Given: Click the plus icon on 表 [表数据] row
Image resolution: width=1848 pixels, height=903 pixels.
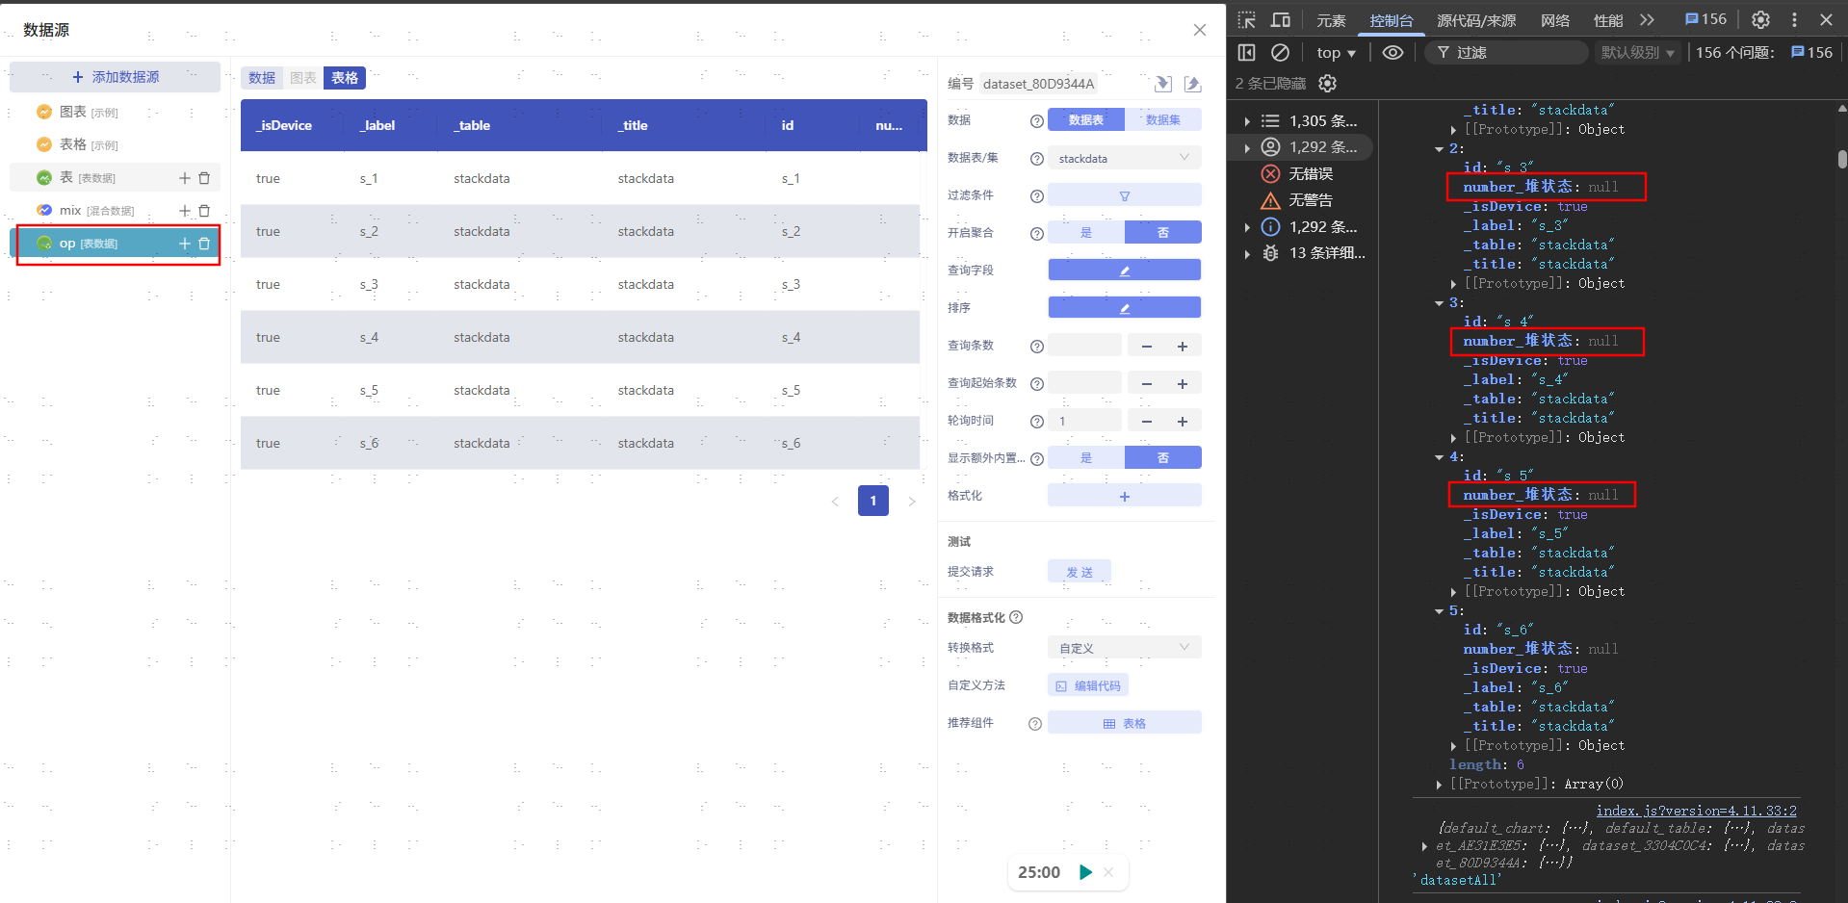Looking at the screenshot, I should (185, 178).
